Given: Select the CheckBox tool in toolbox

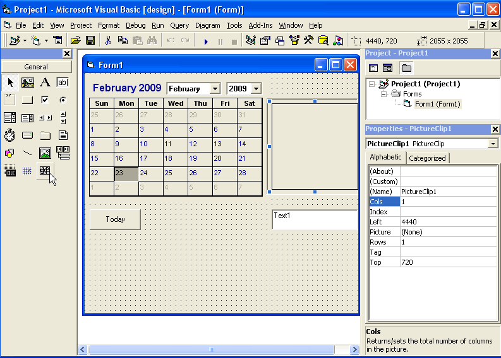Looking at the screenshot, I should (x=45, y=100).
